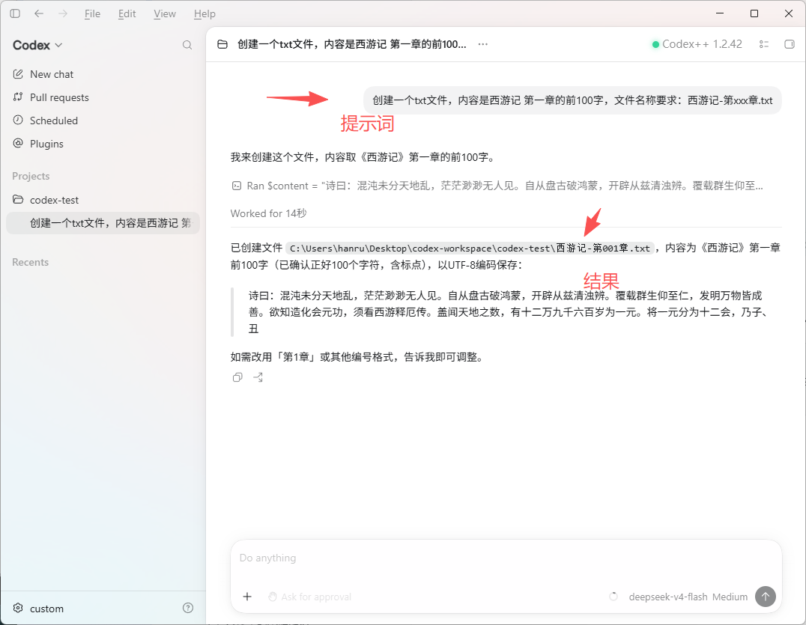
Task: Click the Projects section header
Action: [x=31, y=176]
